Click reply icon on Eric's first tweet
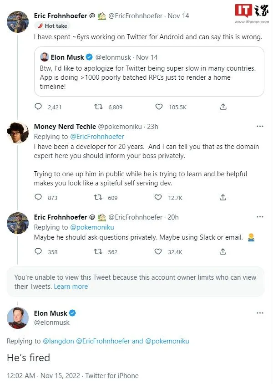 click(38, 107)
